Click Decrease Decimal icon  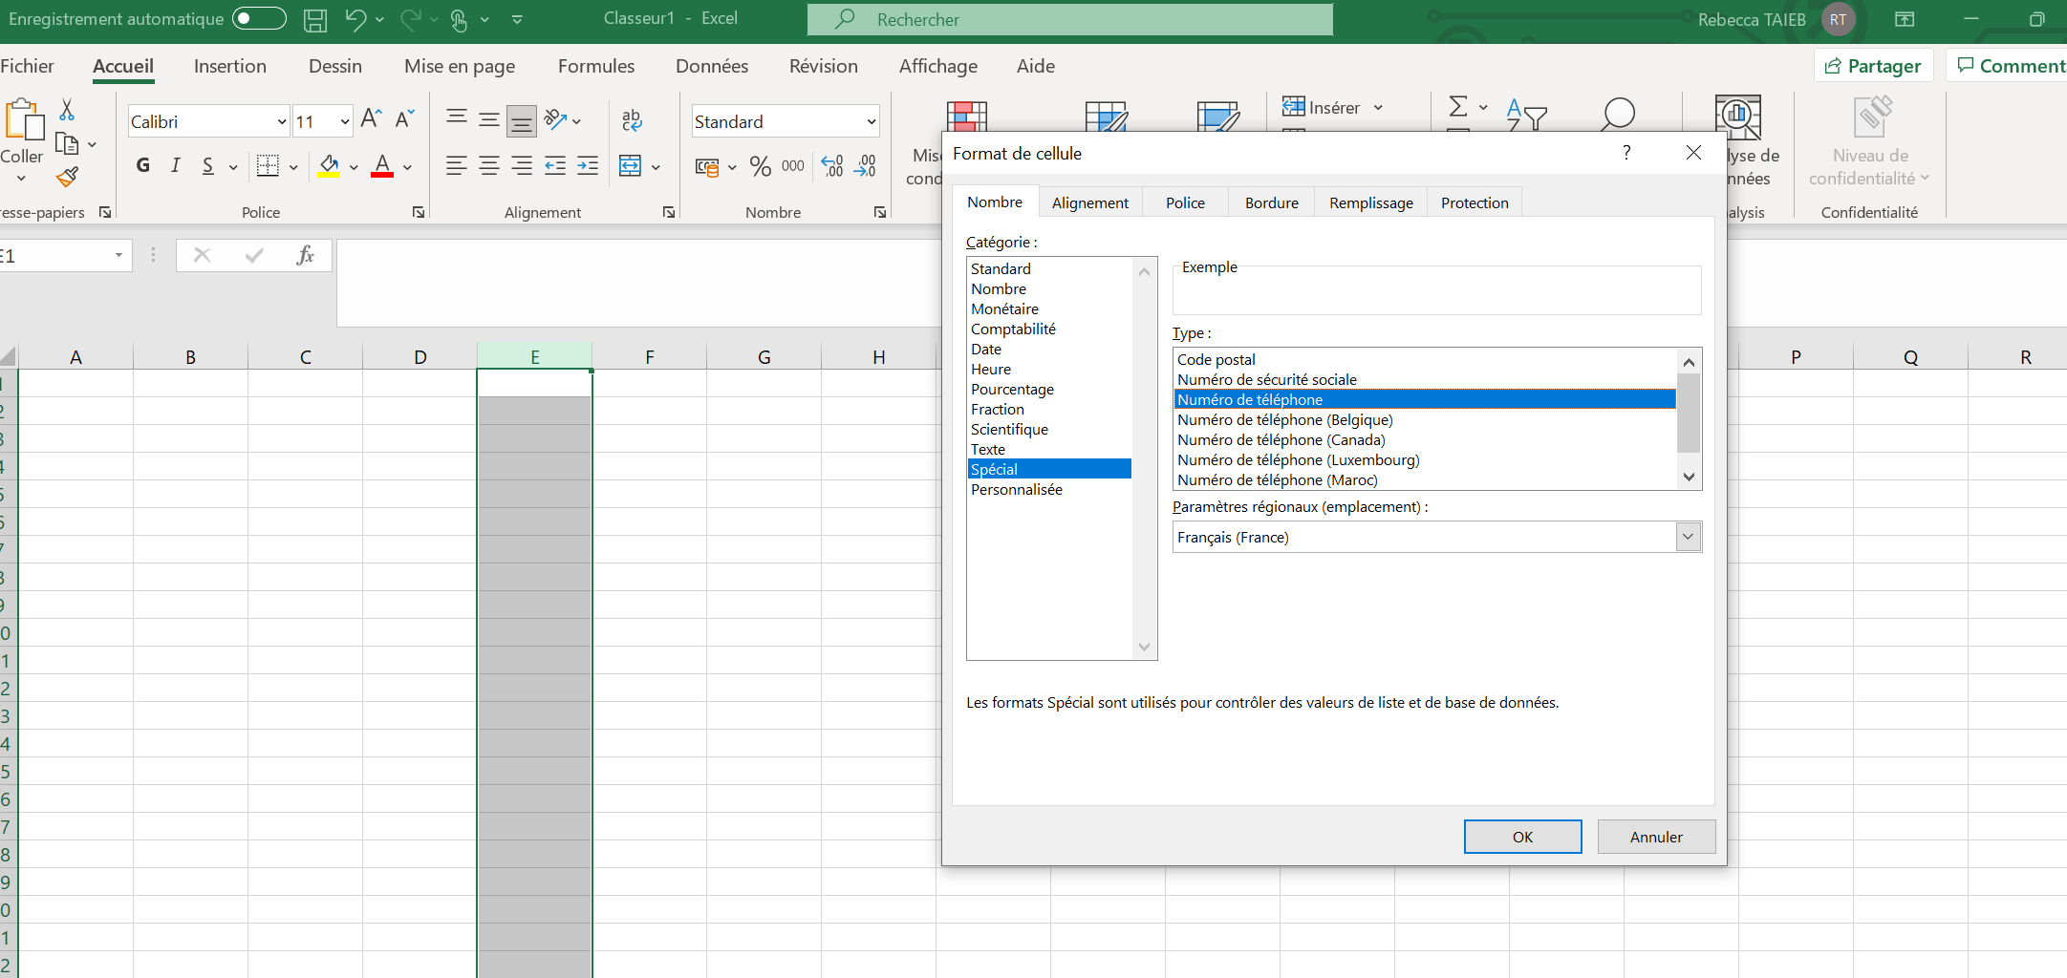[865, 166]
